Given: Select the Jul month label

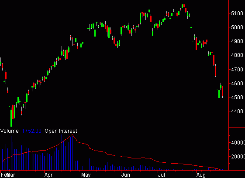Looking at the screenshot, I should [x=162, y=175].
